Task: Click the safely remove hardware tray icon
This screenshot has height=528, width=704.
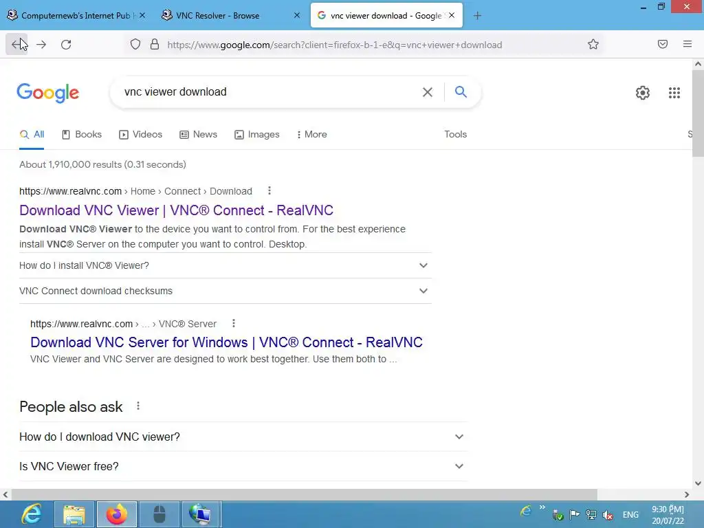Action: pyautogui.click(x=558, y=515)
